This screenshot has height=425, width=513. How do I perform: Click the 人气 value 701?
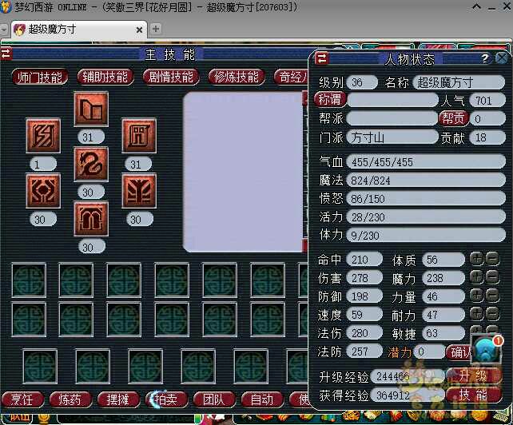coord(487,100)
